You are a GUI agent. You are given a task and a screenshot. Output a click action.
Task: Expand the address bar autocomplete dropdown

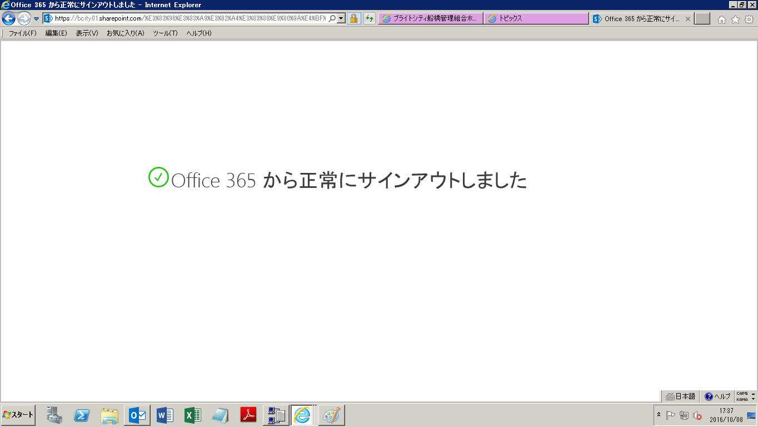click(341, 18)
